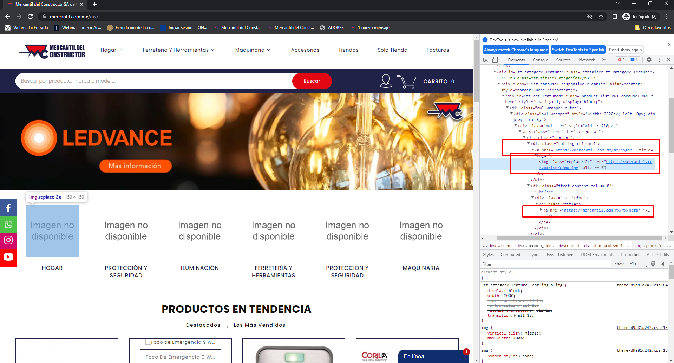The width and height of the screenshot is (674, 363).
Task: Open the Computed styles pane tab
Action: point(510,255)
